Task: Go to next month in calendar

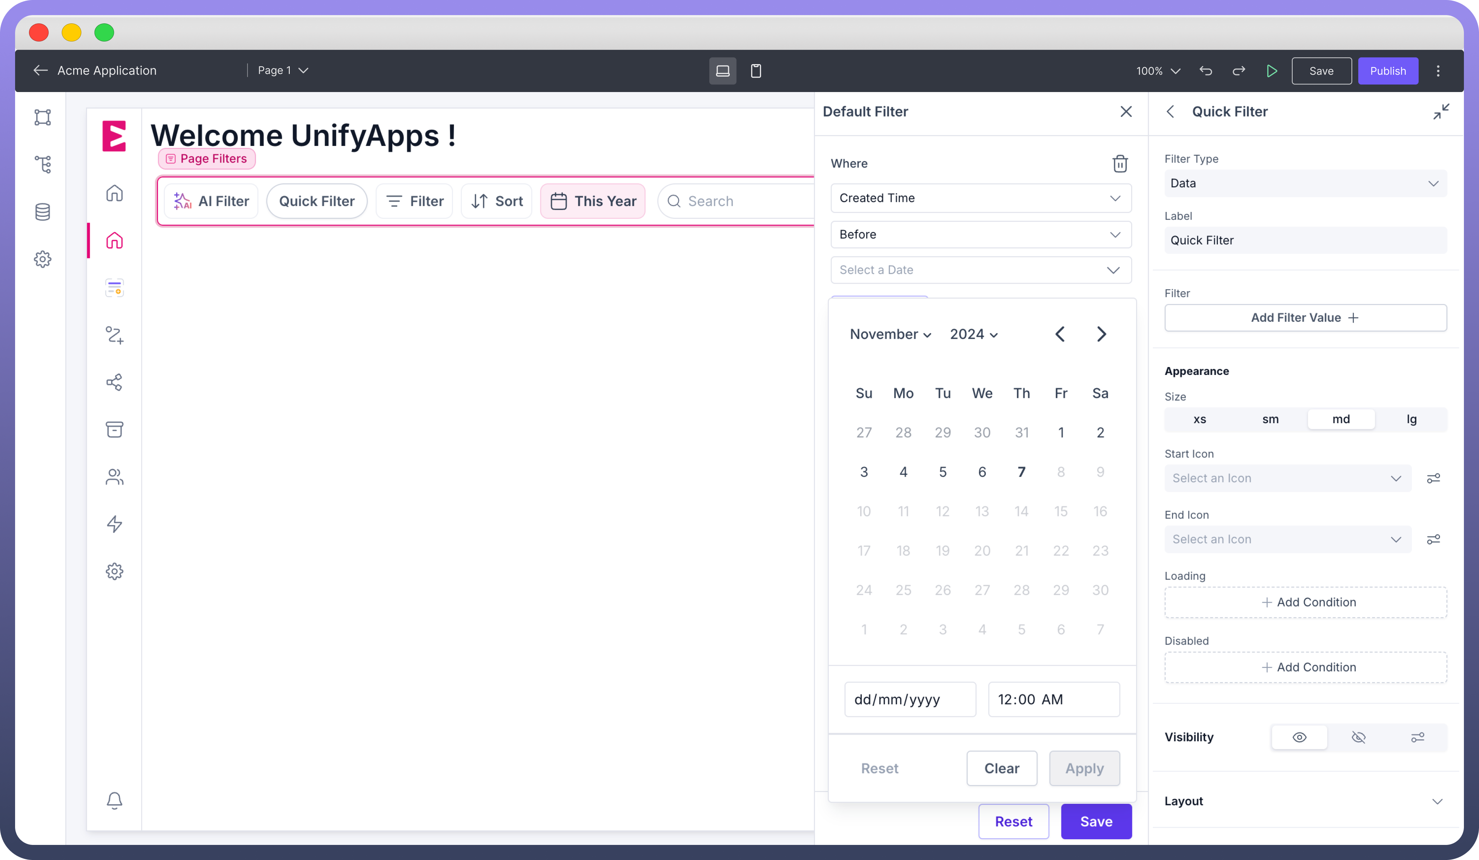Action: pos(1101,334)
